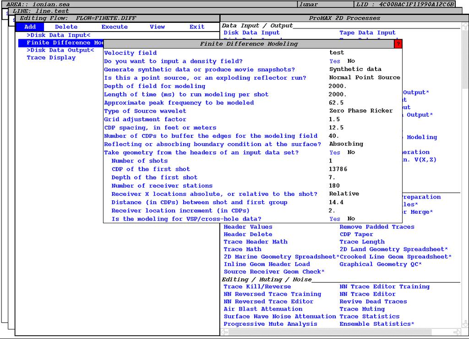Select NN Trace Editor Training process
This screenshot has width=469, height=339.
click(x=384, y=286)
